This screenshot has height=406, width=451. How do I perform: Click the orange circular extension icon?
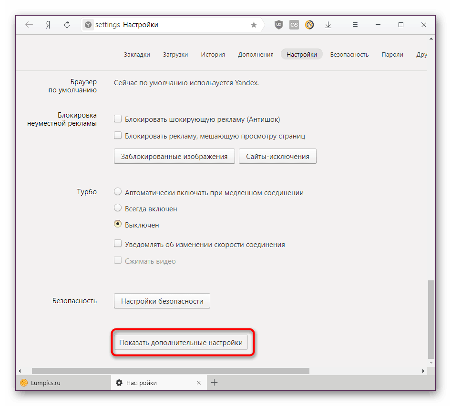coord(309,25)
